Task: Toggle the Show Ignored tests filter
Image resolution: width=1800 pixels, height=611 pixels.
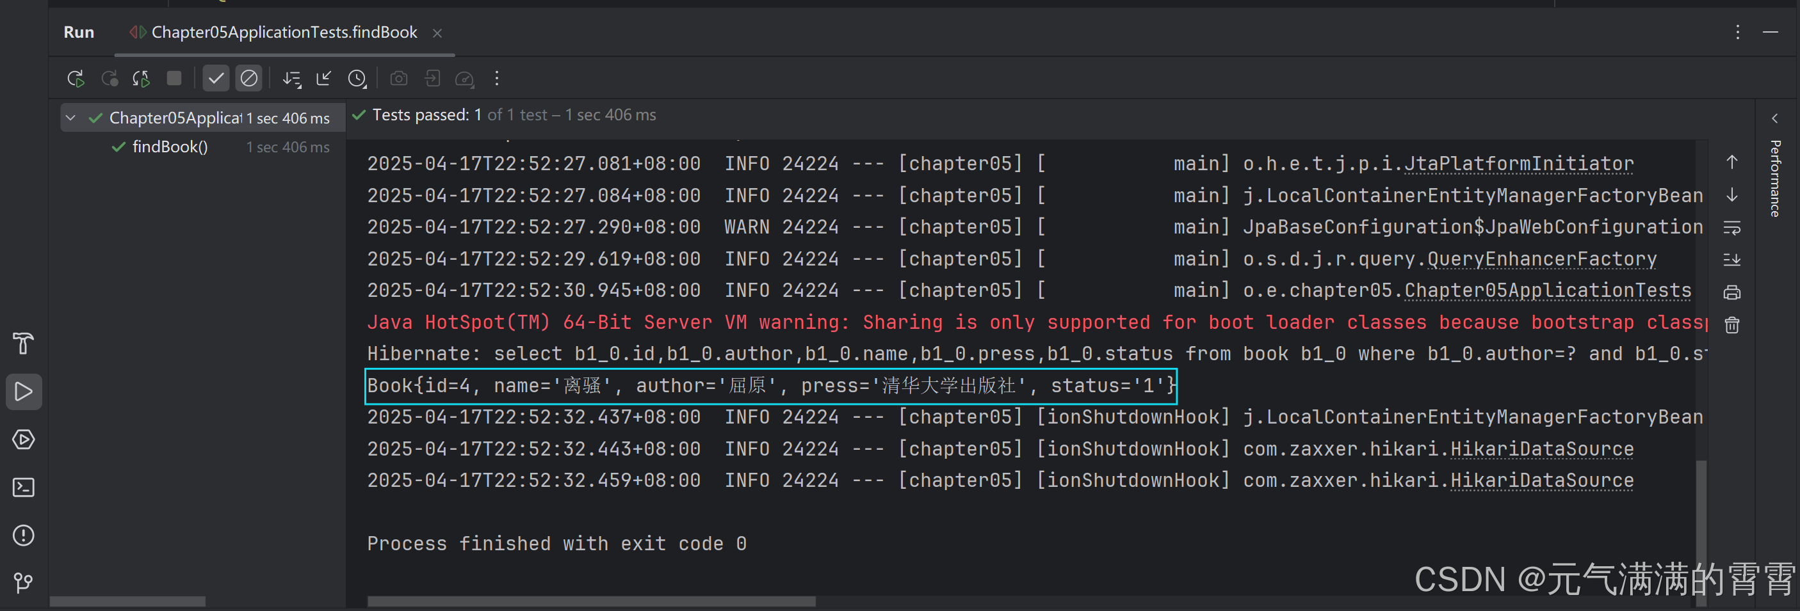Action: click(248, 78)
